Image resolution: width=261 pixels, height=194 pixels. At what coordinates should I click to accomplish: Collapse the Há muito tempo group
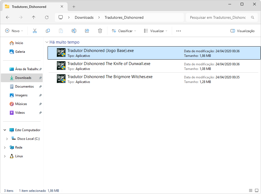pyautogui.click(x=47, y=42)
